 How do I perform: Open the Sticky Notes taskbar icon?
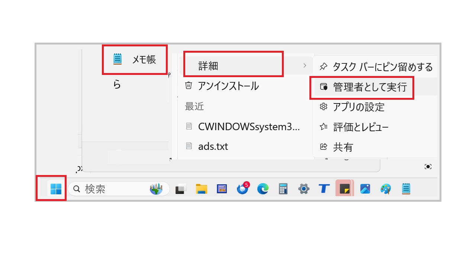point(344,189)
